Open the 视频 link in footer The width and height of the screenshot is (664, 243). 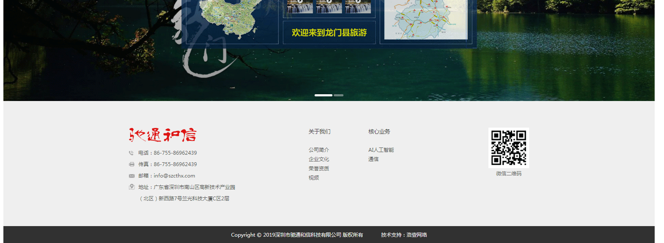(314, 178)
